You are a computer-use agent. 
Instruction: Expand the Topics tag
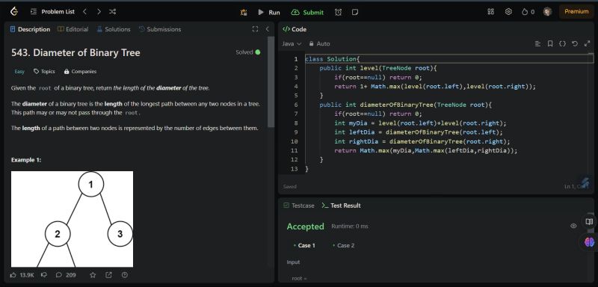coord(44,72)
